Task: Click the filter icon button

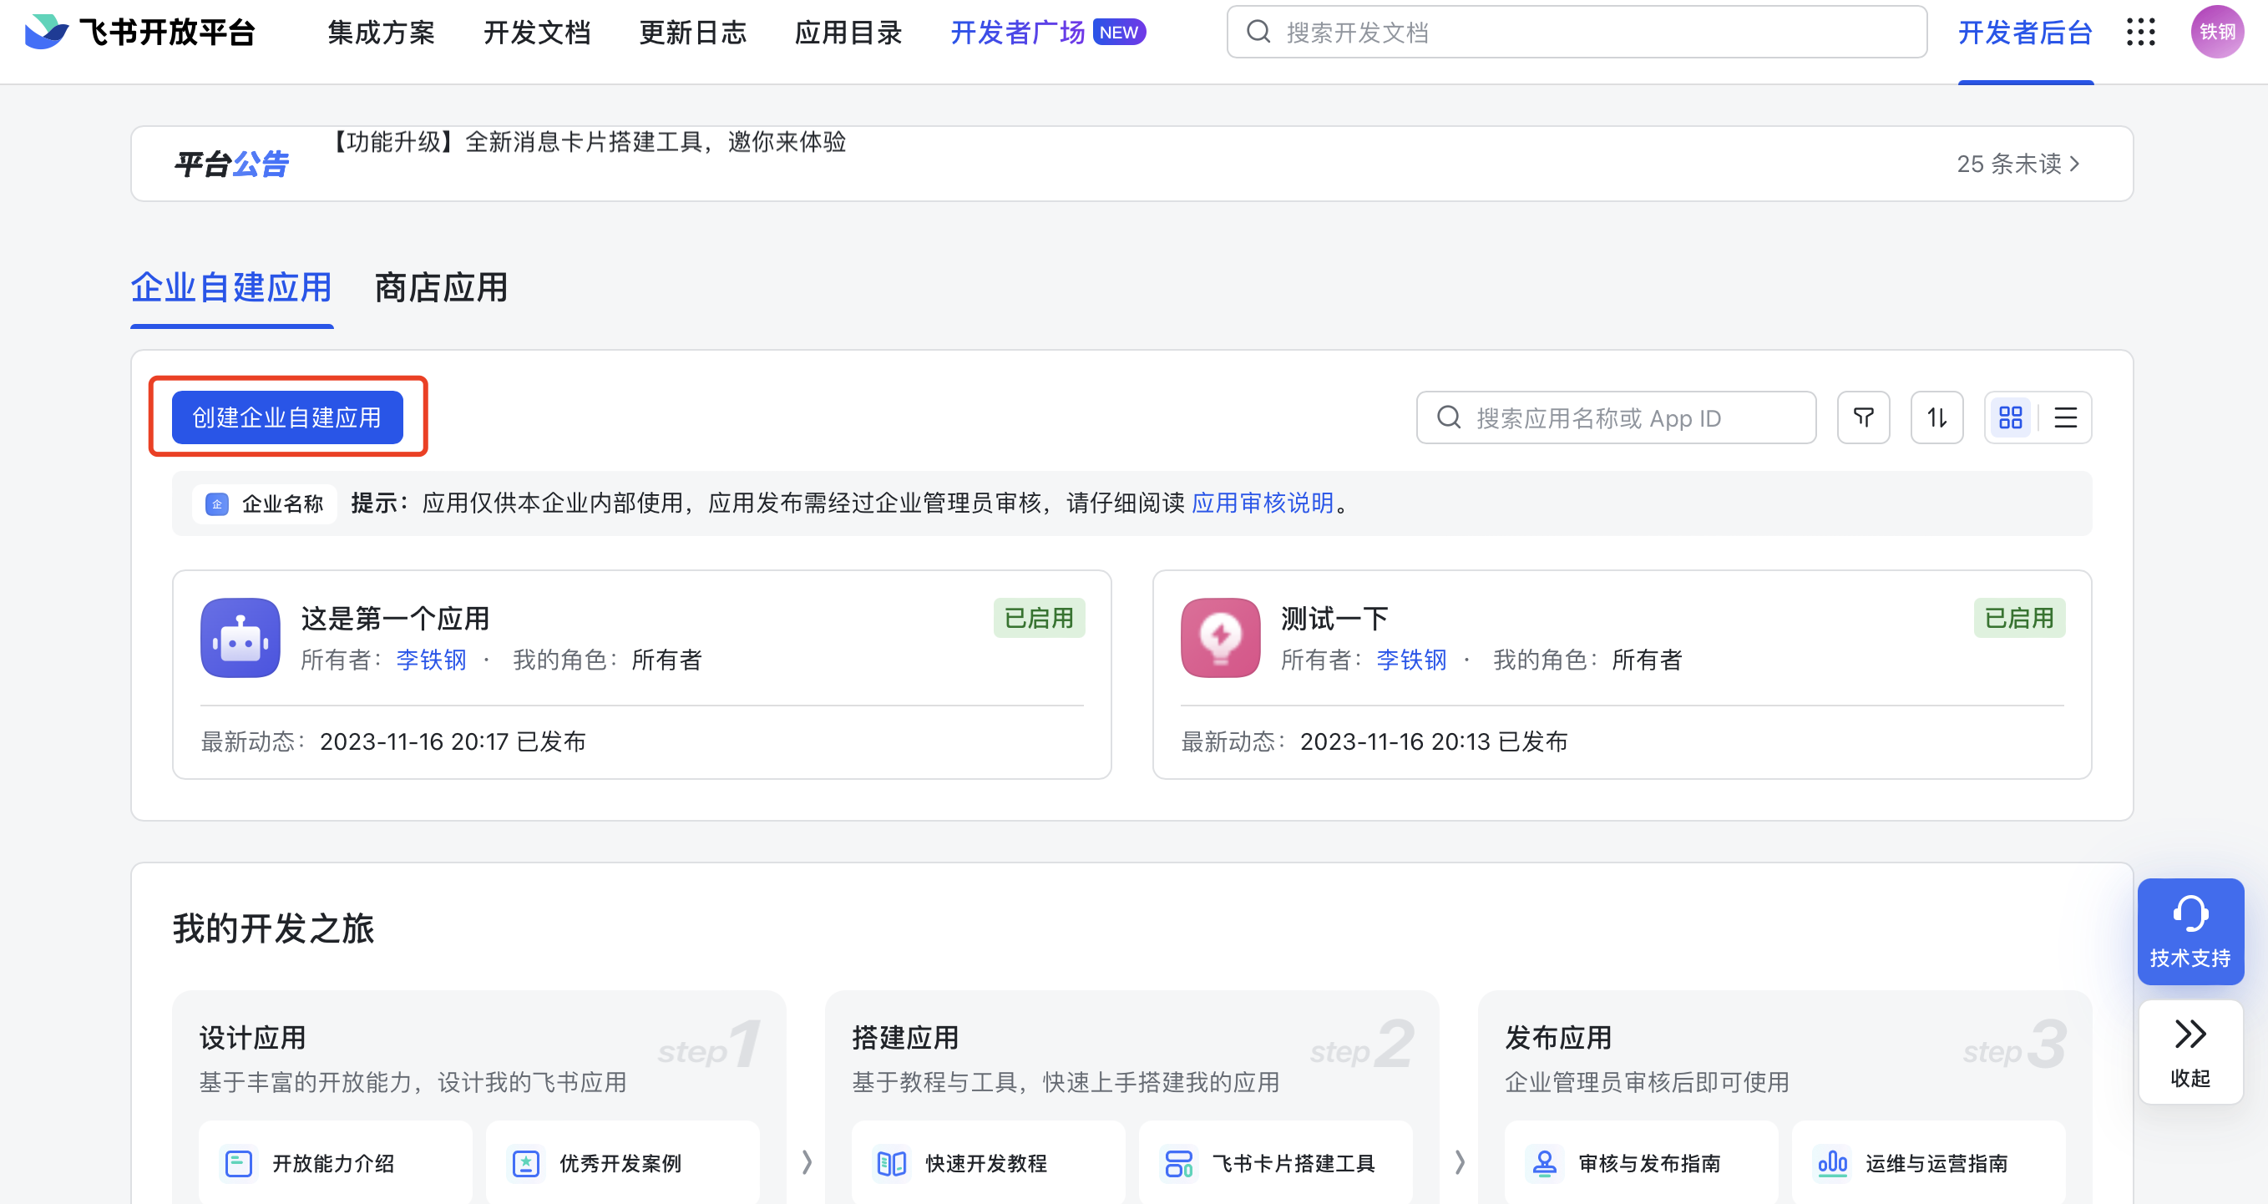Action: point(1863,417)
